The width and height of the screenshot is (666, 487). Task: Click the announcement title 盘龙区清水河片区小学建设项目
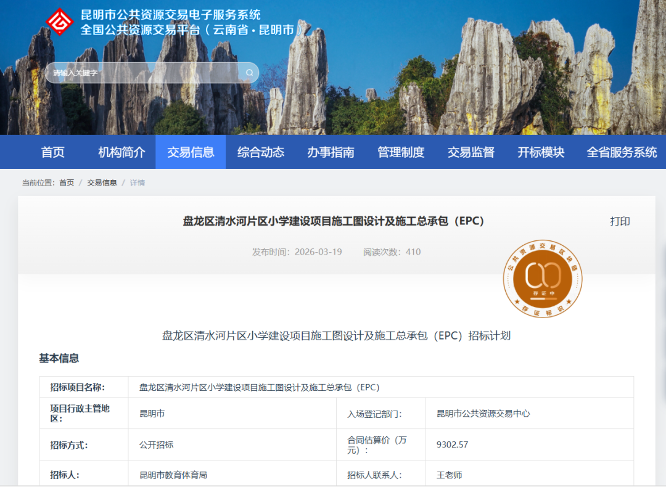[x=333, y=221]
